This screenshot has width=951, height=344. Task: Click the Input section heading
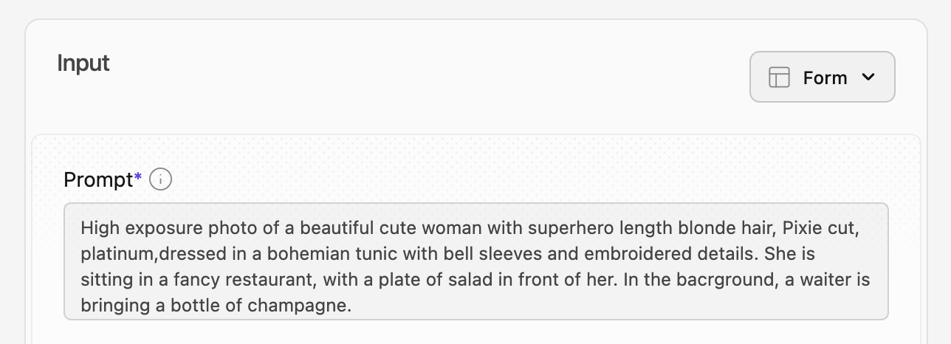[x=83, y=63]
